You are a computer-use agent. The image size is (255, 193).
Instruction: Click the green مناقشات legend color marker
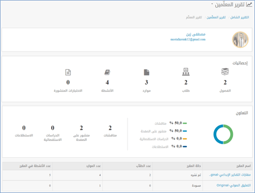click(x=185, y=123)
